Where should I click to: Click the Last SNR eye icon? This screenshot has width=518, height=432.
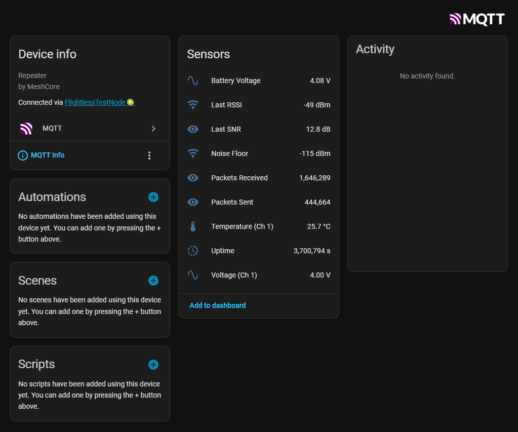193,129
